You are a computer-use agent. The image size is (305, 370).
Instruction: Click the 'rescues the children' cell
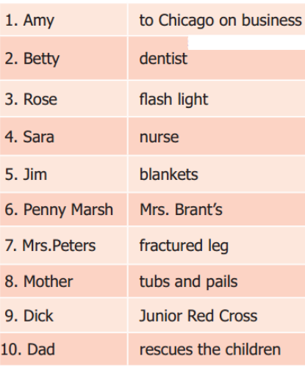click(x=217, y=349)
